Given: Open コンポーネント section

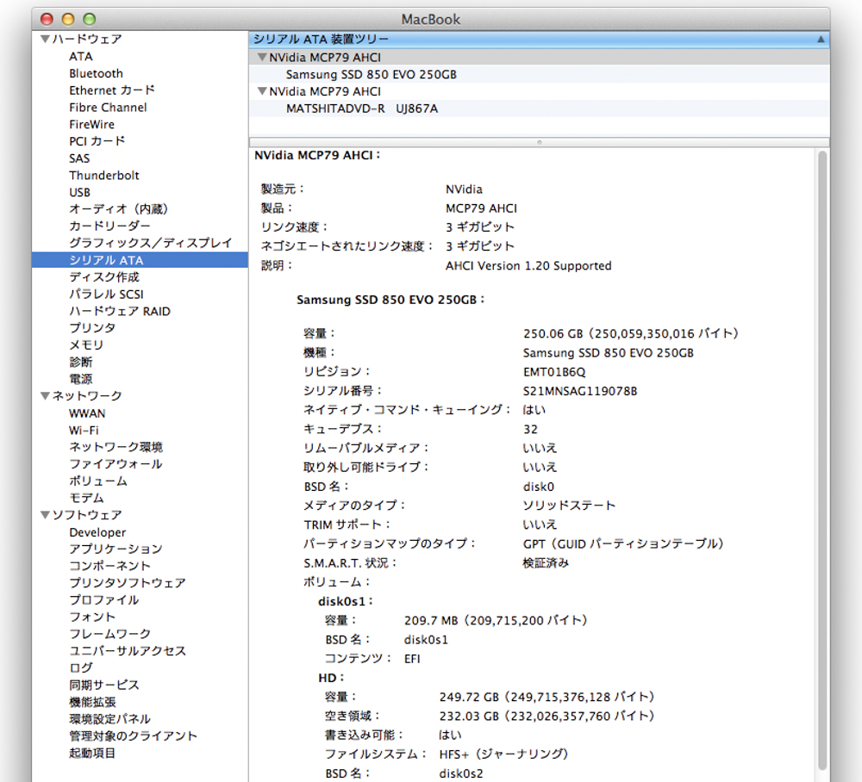Looking at the screenshot, I should coord(110,566).
